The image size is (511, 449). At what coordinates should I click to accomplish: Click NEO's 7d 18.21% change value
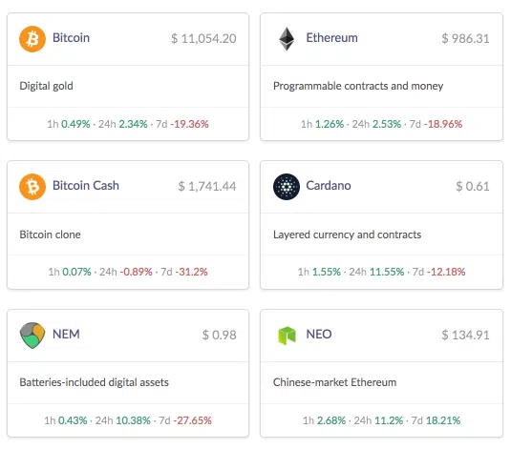(x=443, y=420)
